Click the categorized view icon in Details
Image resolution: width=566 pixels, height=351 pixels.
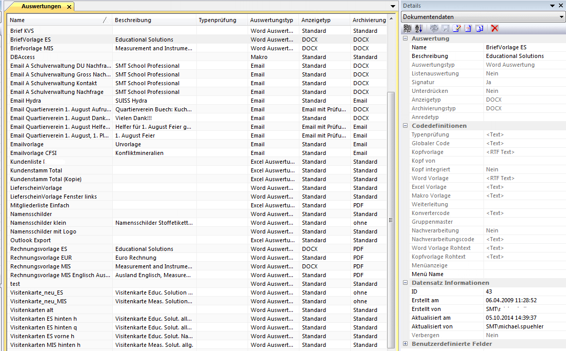point(408,29)
